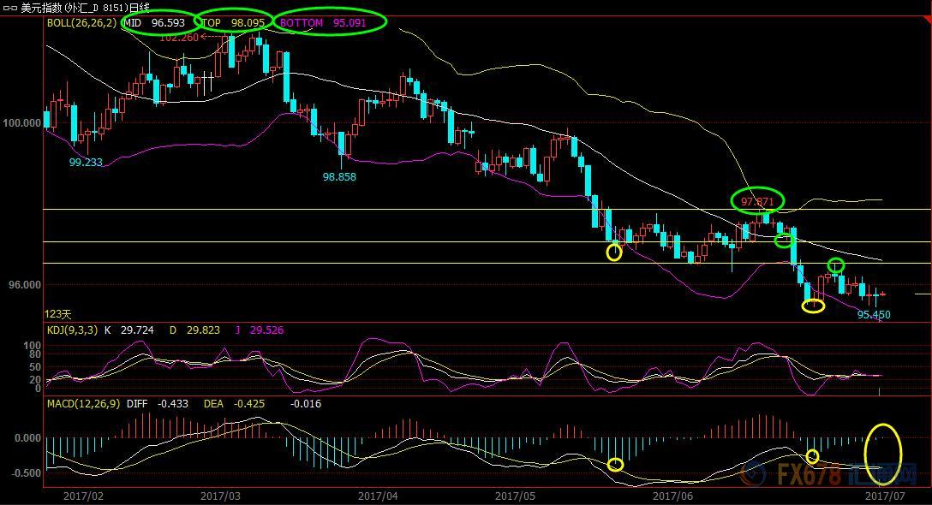
Task: Click the D 29.823 value
Action: tap(194, 330)
